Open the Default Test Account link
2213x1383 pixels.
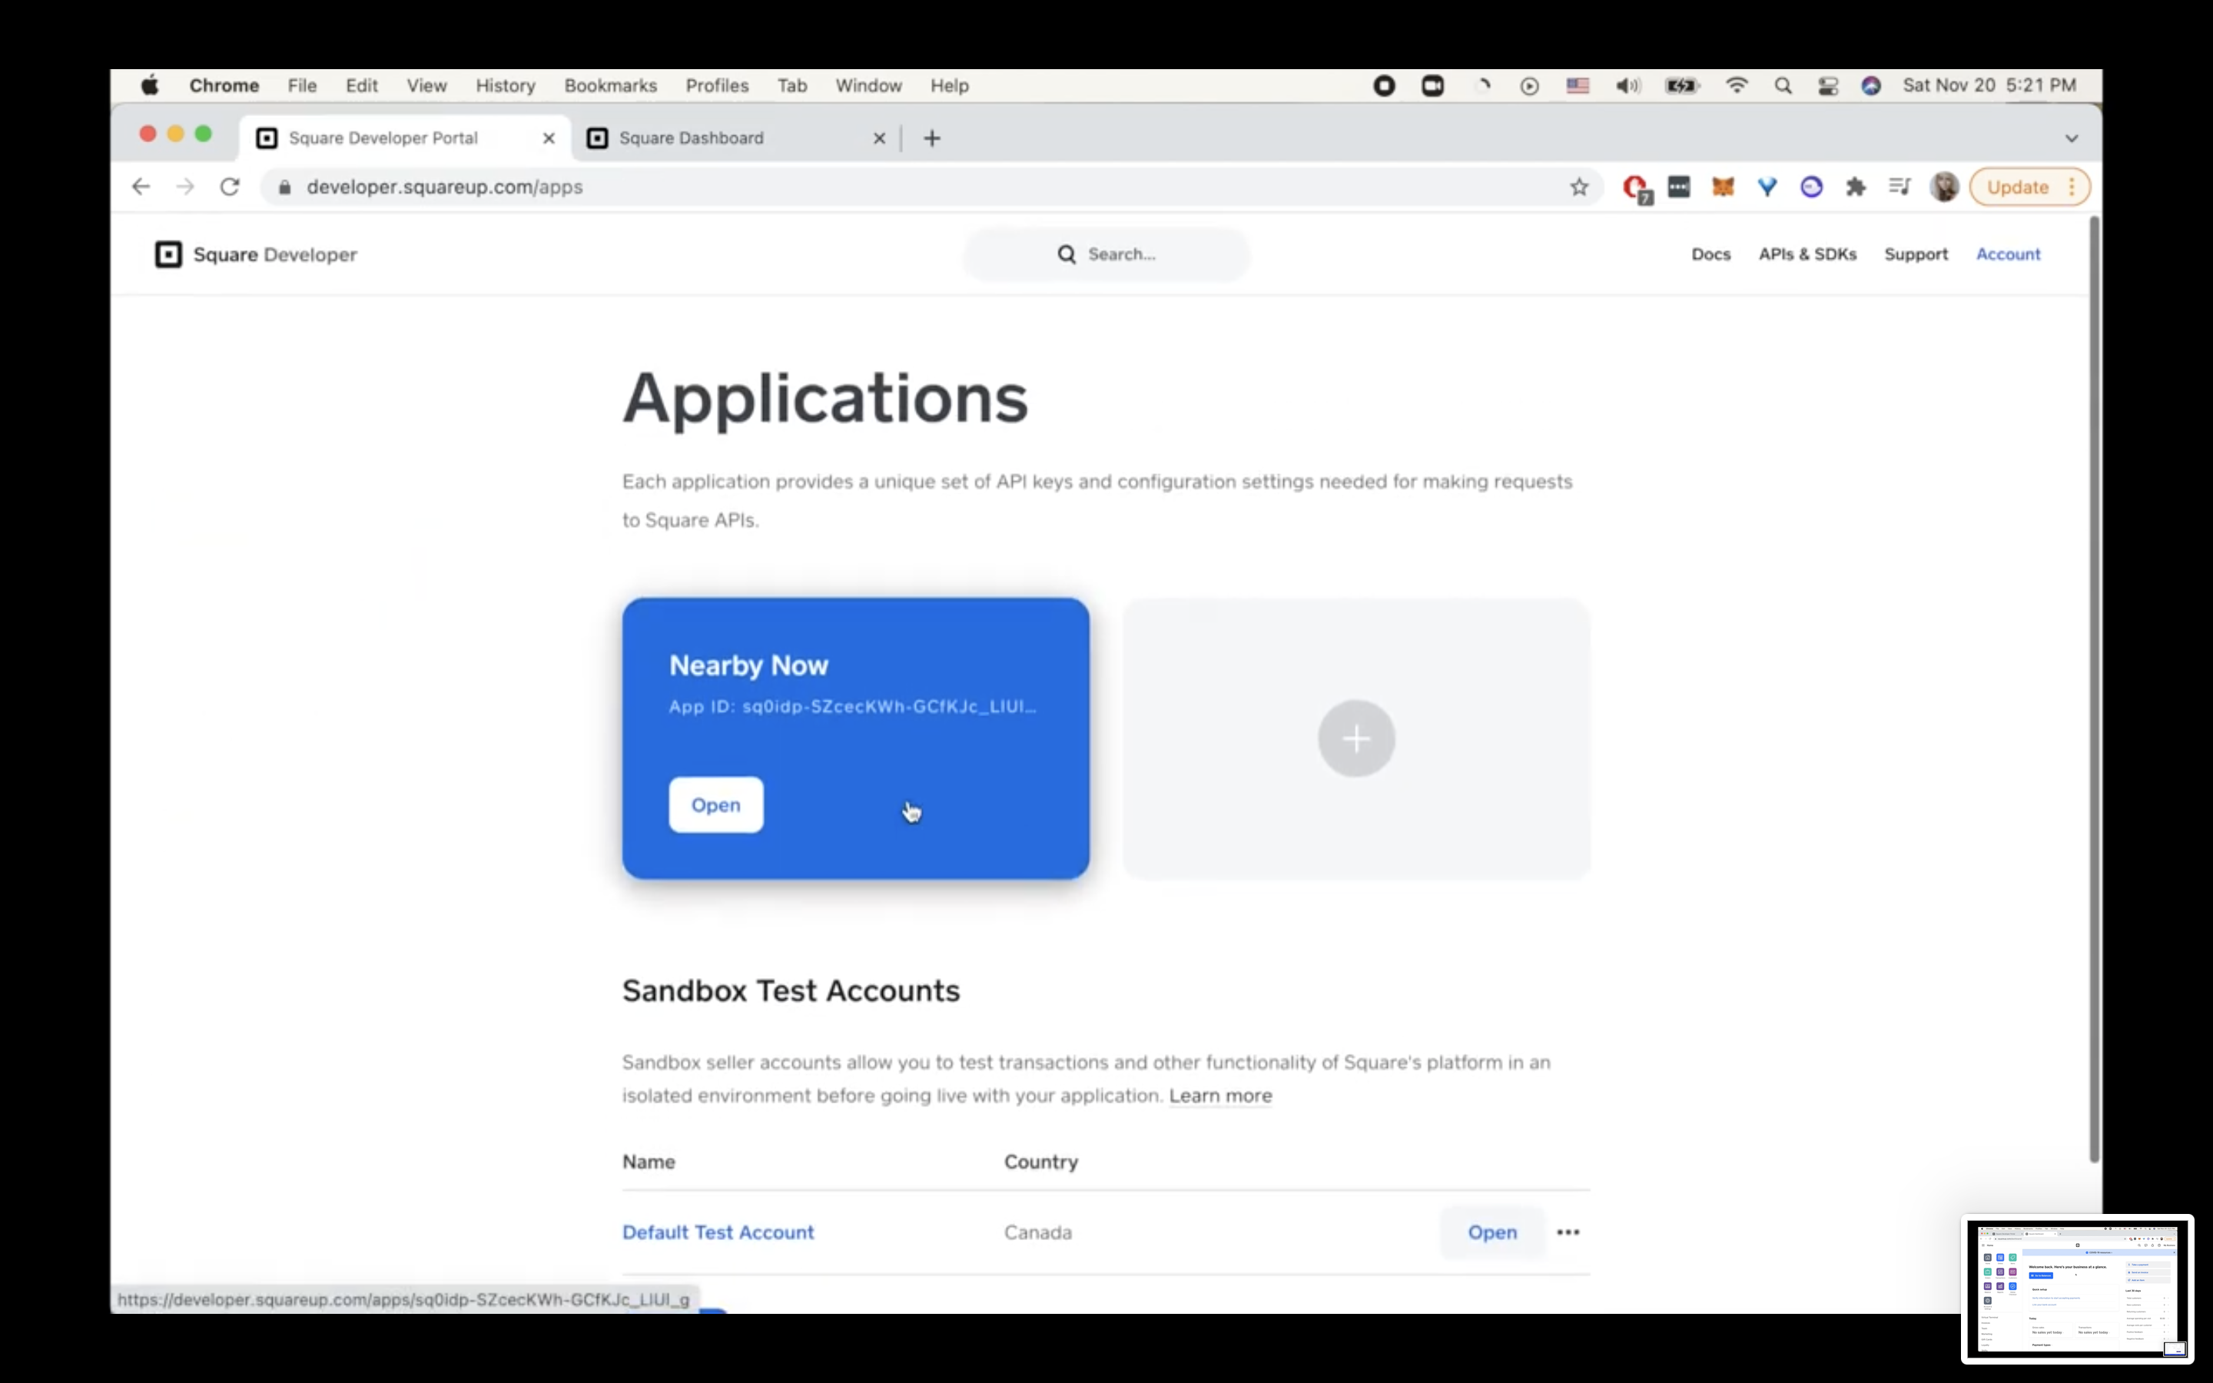[718, 1232]
